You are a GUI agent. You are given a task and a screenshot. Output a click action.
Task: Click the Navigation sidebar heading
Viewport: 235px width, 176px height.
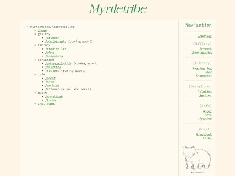(x=198, y=25)
